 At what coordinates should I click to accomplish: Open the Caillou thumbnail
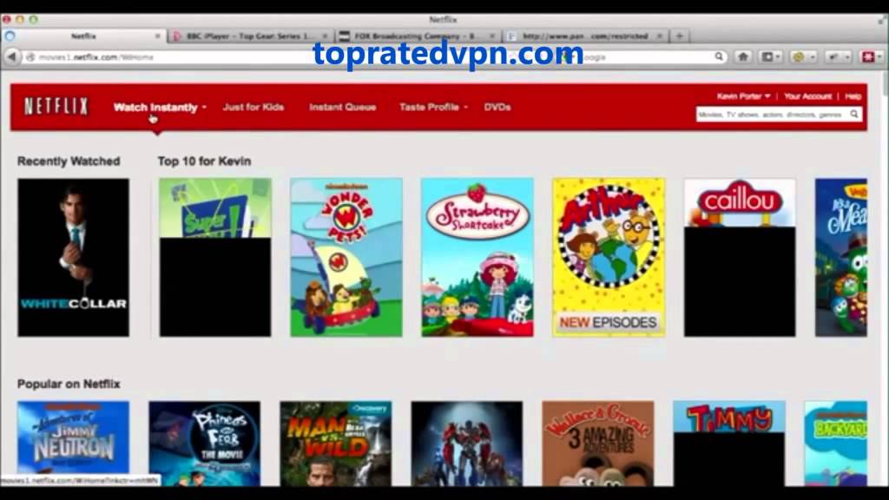(x=740, y=257)
